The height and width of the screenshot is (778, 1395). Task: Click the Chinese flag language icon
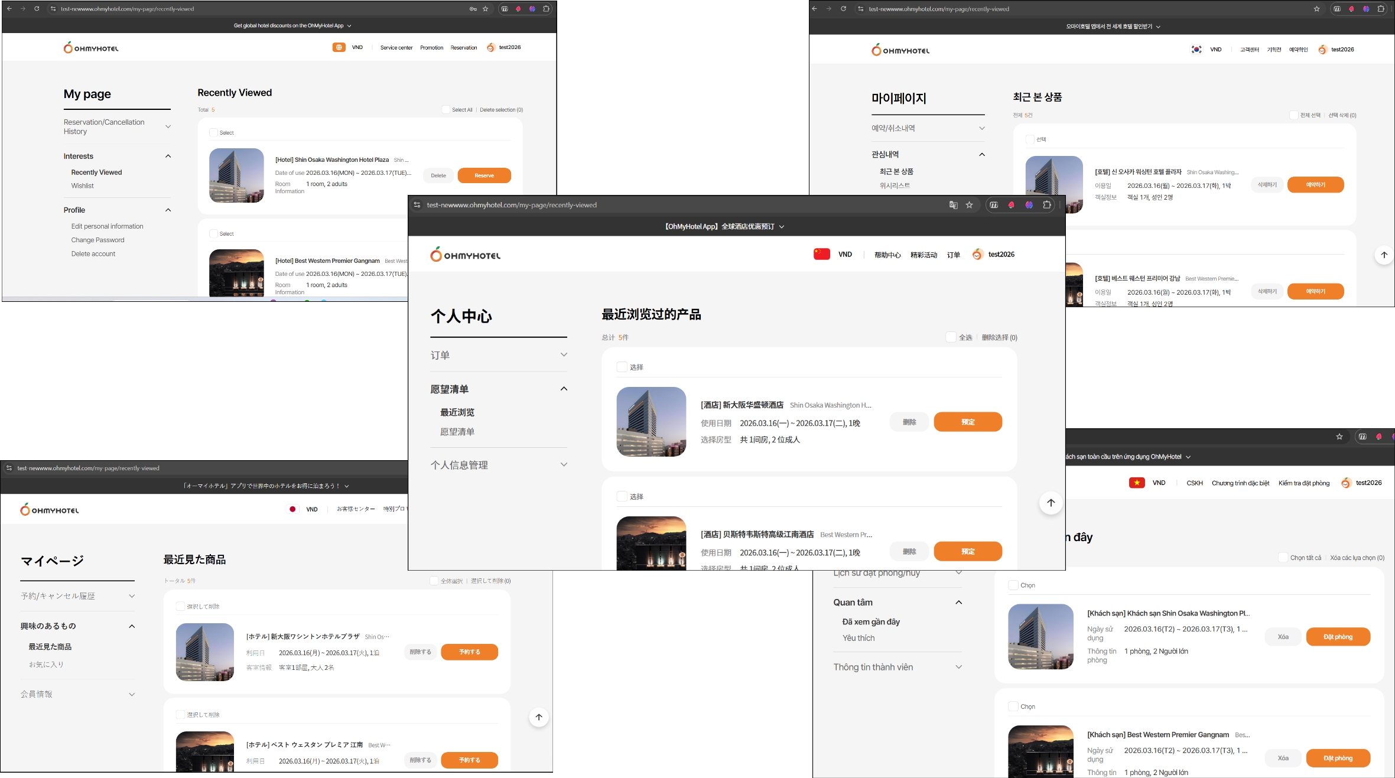click(x=821, y=254)
